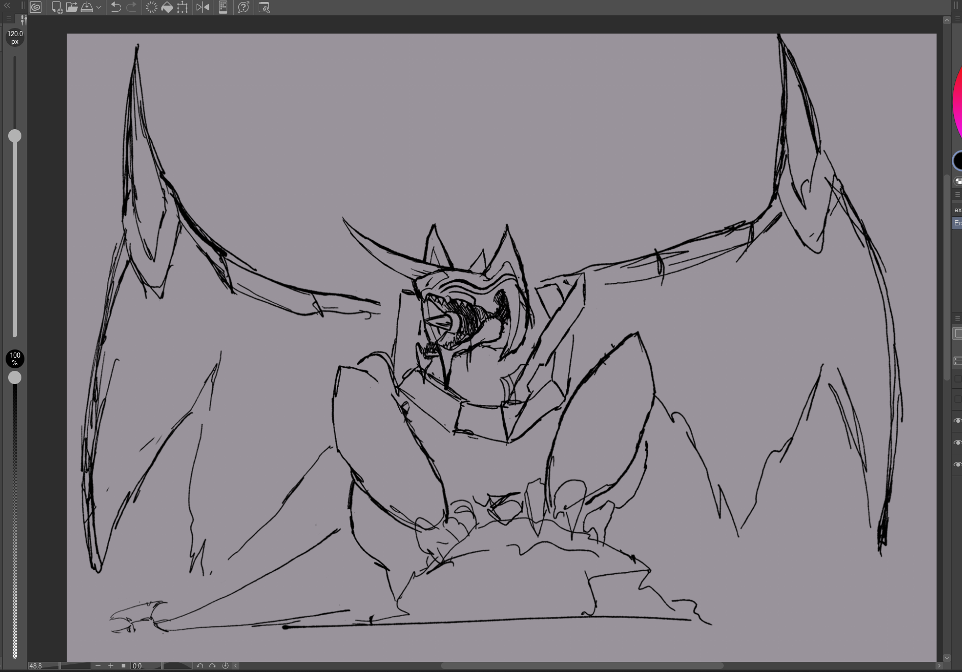The image size is (962, 672).
Task: Click the opacity slider handle
Action: point(15,377)
